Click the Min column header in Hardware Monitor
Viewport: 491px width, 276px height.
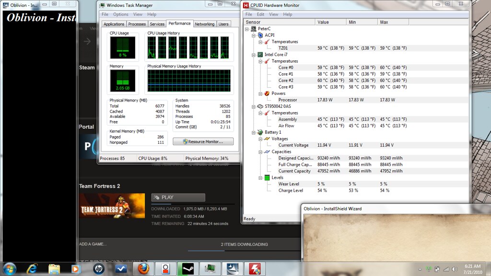pos(362,22)
